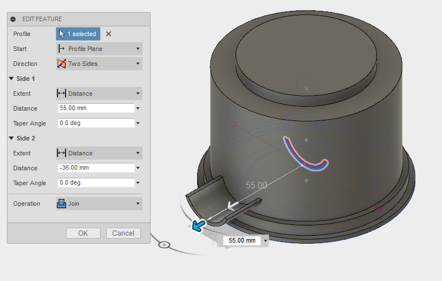The width and height of the screenshot is (442, 281).
Task: Click the Side 2 Distance field
Action: point(96,168)
